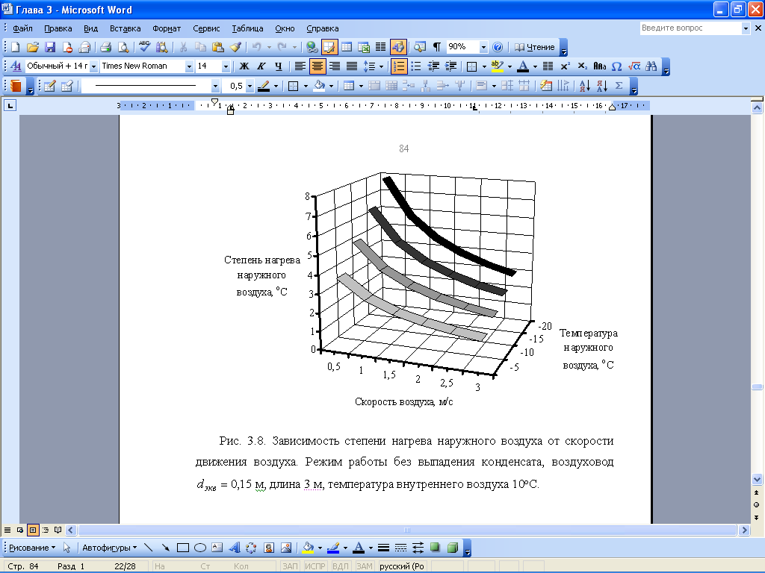Click the Чтение reading mode button
Viewport: 765px width, 573px height.
pyautogui.click(x=536, y=47)
